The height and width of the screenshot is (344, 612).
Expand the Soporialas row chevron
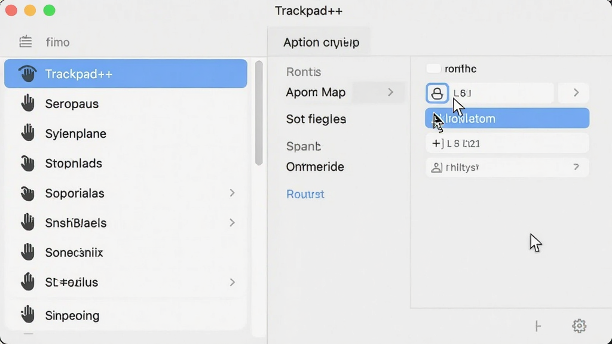[x=232, y=193]
